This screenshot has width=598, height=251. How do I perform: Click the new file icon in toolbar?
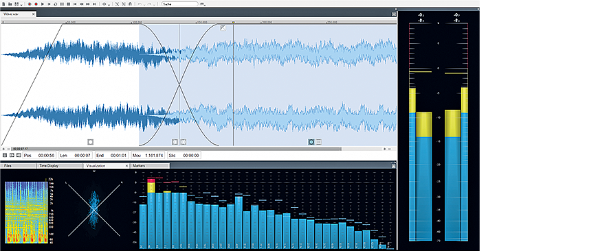click(x=3, y=4)
